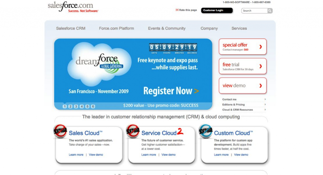Screen dimensions: 323x175
Task: Click the No Software icon beside Service Cloud
Action: coord(133,131)
